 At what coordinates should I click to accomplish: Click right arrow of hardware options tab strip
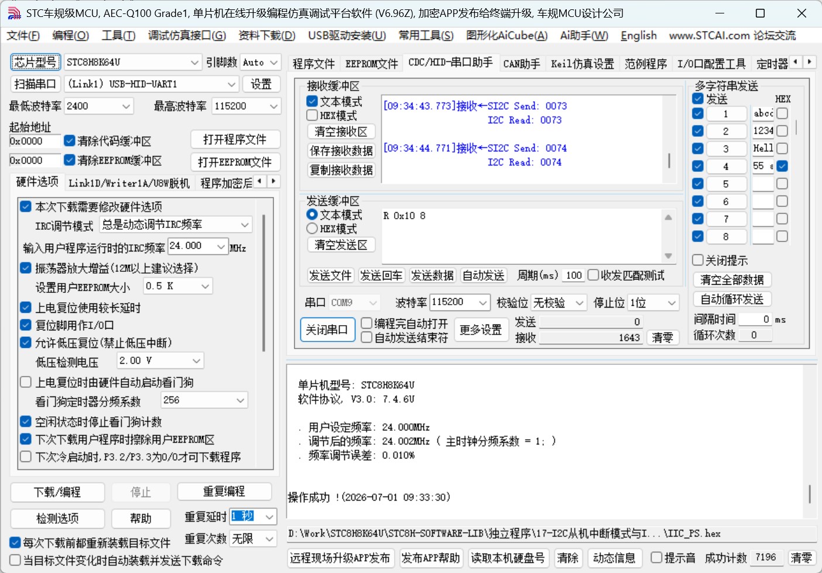pos(273,181)
